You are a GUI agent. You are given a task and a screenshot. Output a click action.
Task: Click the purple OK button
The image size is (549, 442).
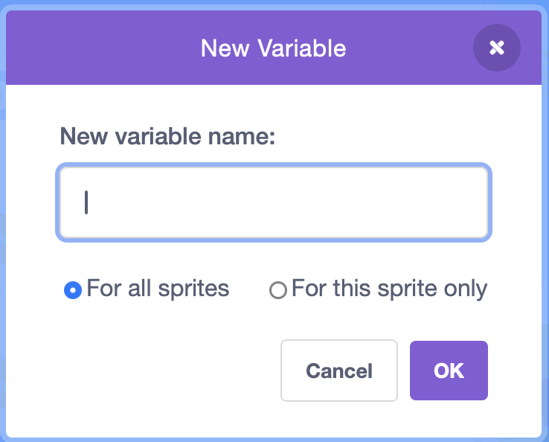(449, 371)
